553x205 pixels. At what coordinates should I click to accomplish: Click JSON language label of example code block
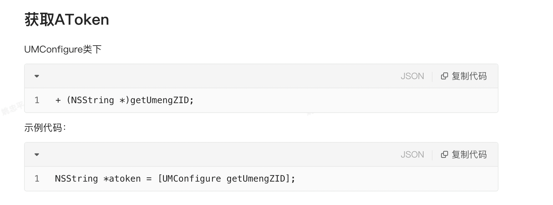(x=412, y=155)
